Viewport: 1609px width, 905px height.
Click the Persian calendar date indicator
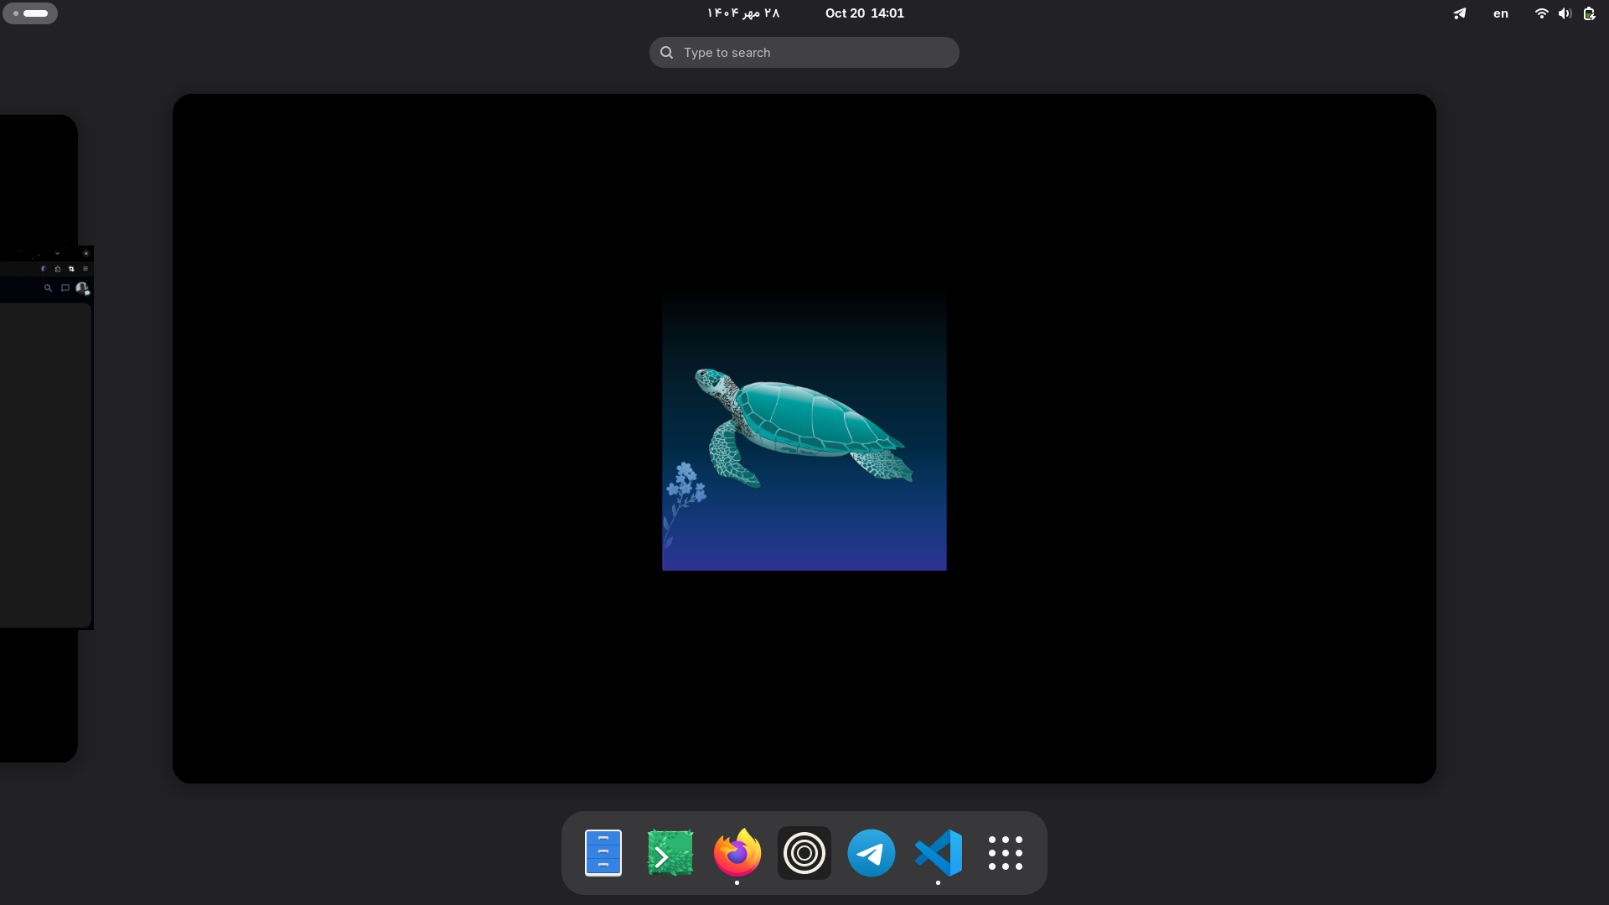pyautogui.click(x=743, y=13)
